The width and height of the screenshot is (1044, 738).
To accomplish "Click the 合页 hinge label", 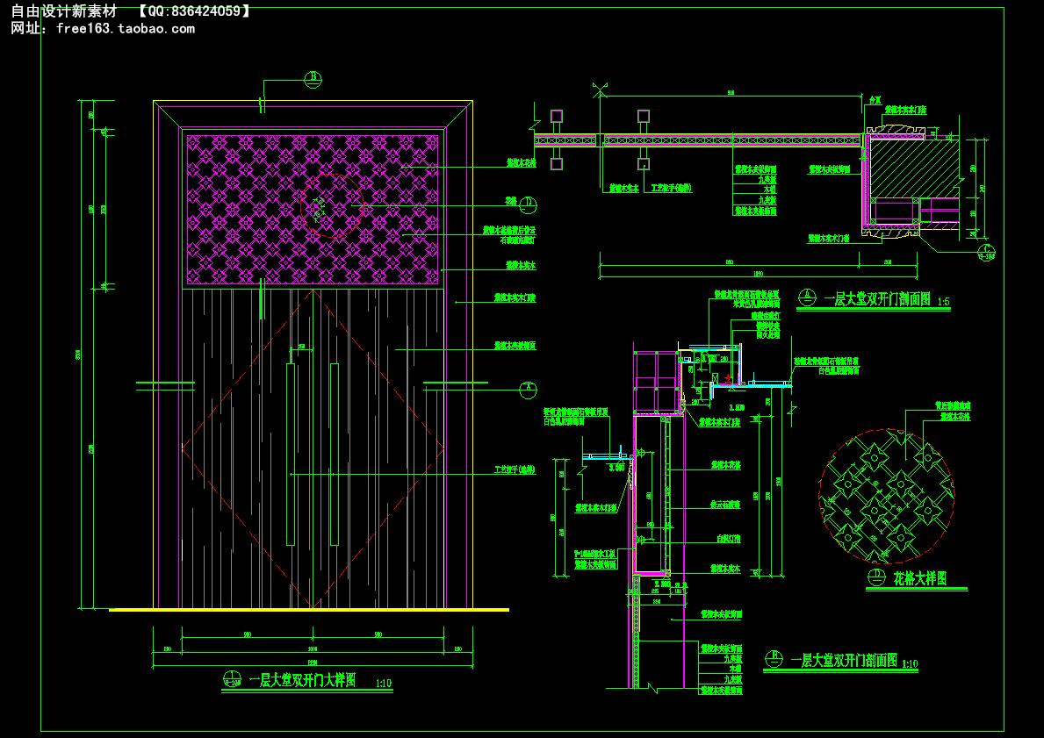I will pyautogui.click(x=875, y=99).
